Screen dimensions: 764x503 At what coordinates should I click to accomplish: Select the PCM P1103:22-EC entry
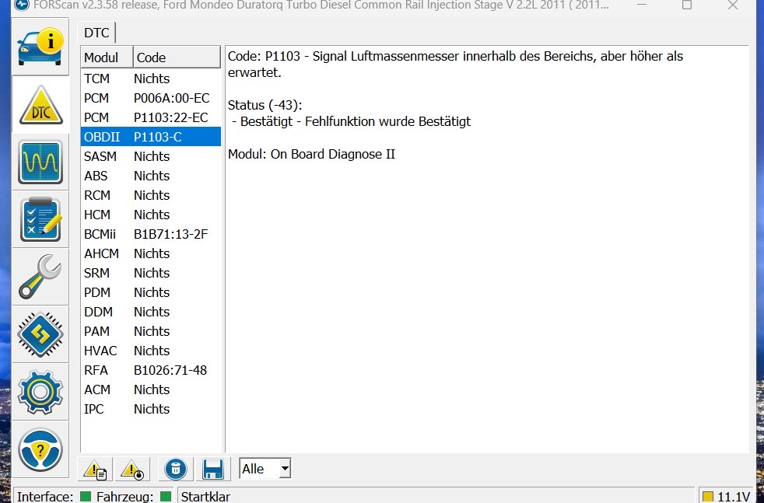pos(151,117)
